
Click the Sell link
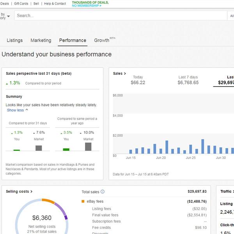click(36, 4)
